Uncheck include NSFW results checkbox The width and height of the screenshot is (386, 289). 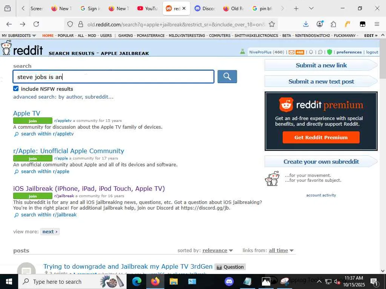coord(16,88)
